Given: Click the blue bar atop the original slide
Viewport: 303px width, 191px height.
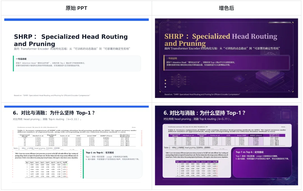Looking at the screenshot, I should pyautogui.click(x=76, y=19).
